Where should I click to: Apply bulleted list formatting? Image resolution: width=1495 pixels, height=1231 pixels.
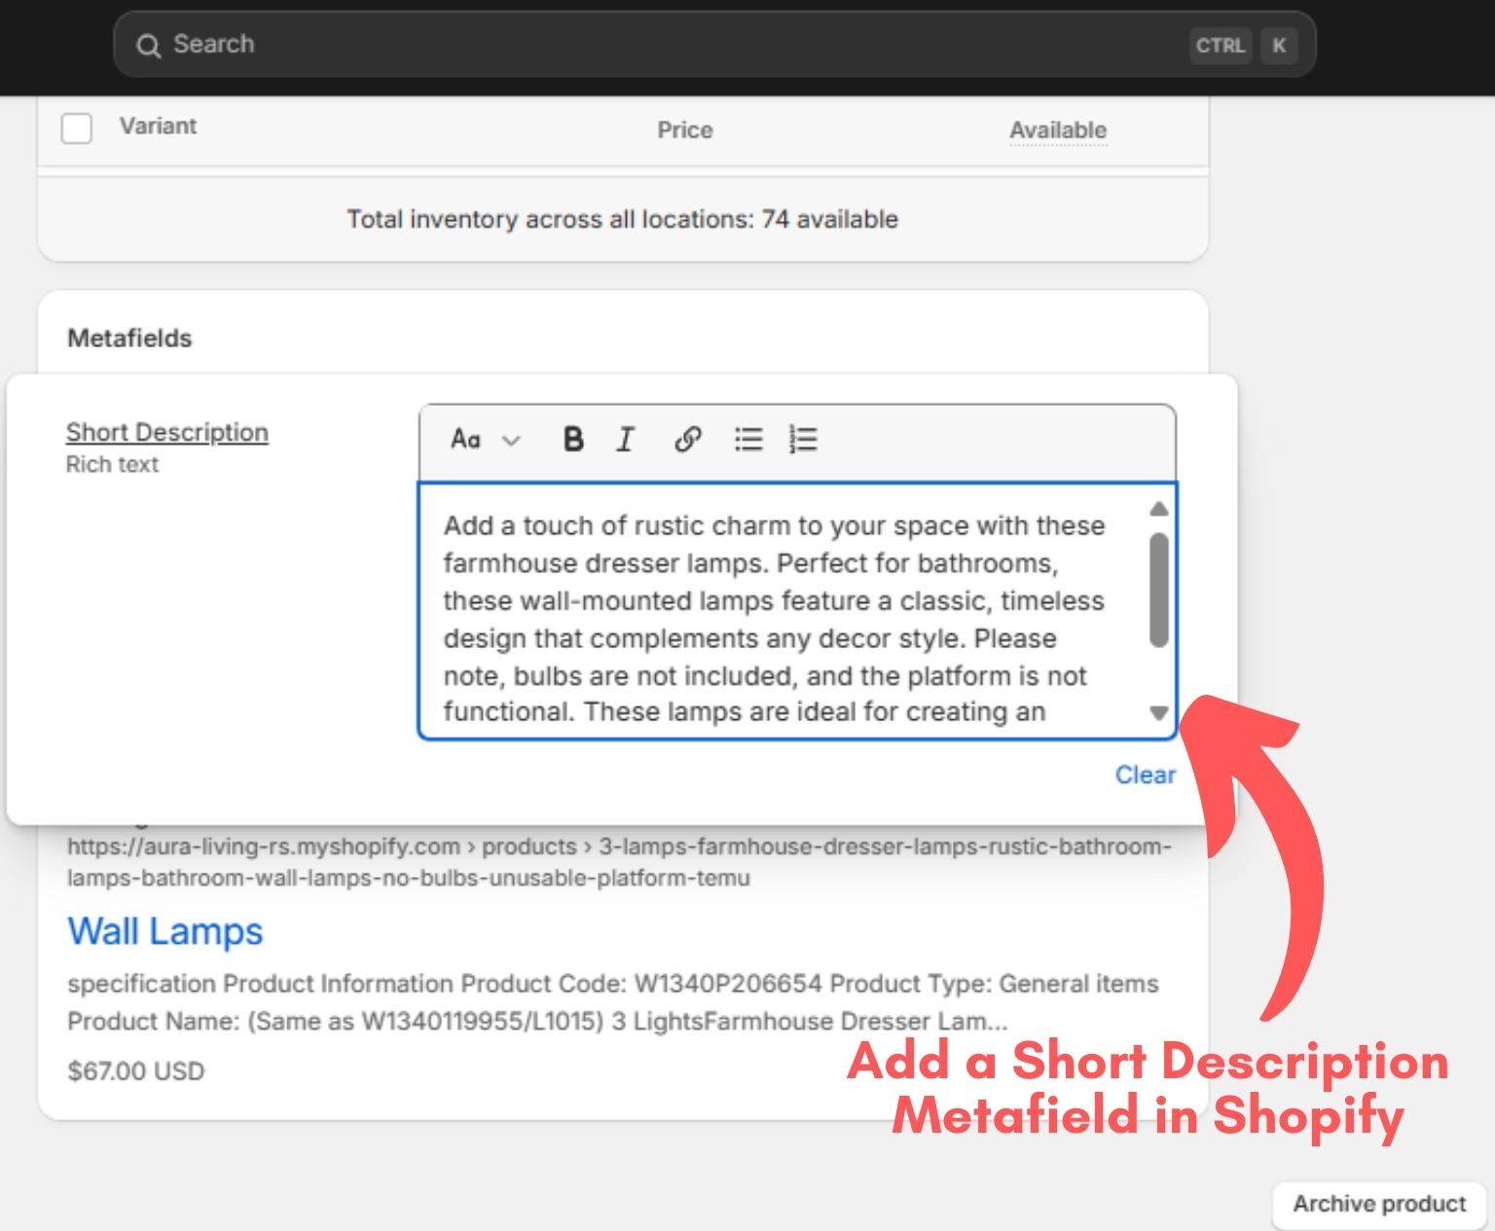748,440
